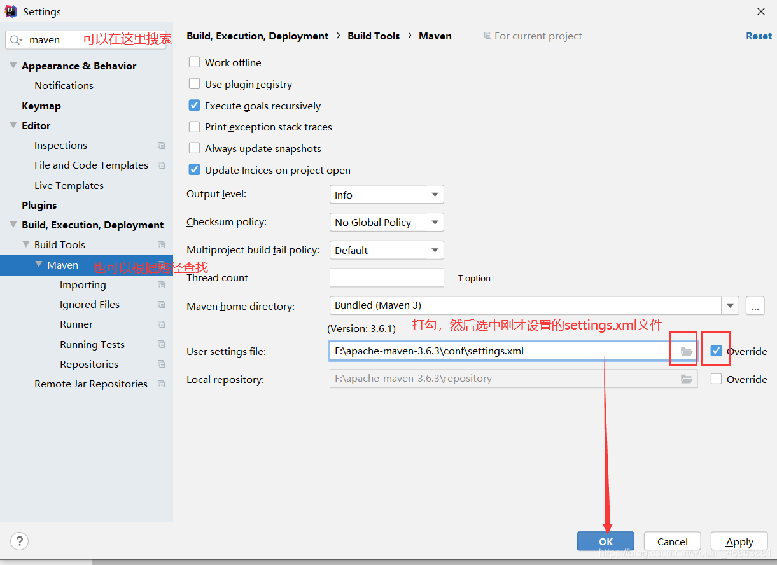Select Inspections in the settings tree

pyautogui.click(x=60, y=145)
